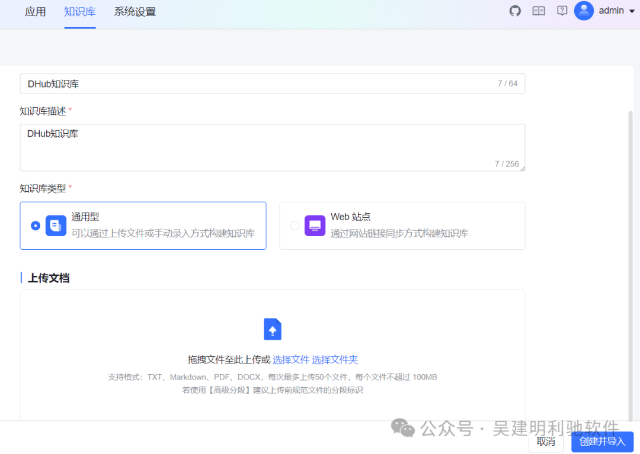Click the 上传文档 section heading

(49, 278)
